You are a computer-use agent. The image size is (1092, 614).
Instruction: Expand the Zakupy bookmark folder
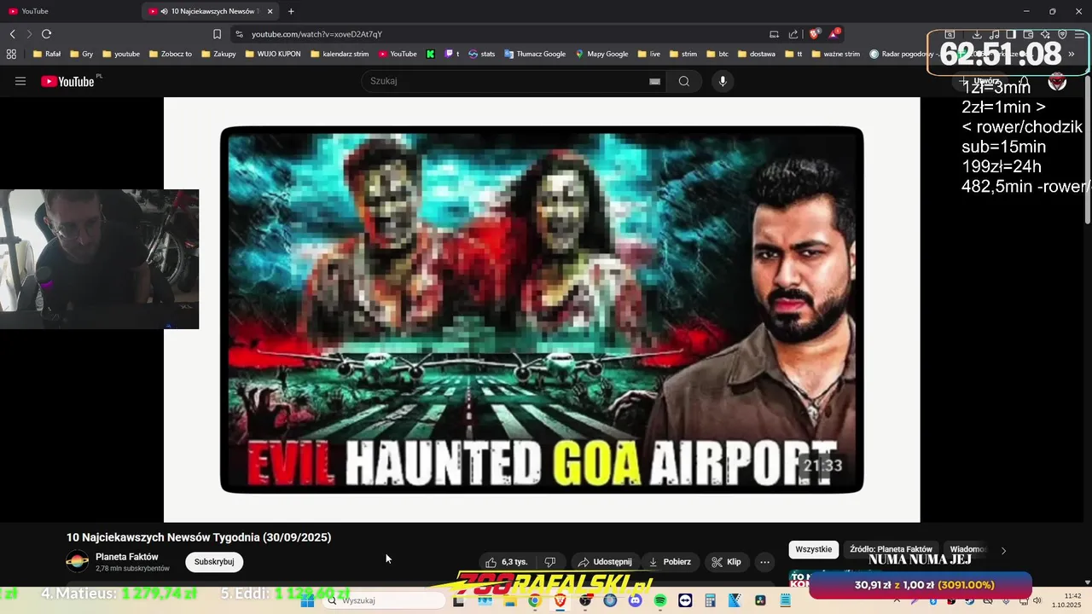coord(218,54)
